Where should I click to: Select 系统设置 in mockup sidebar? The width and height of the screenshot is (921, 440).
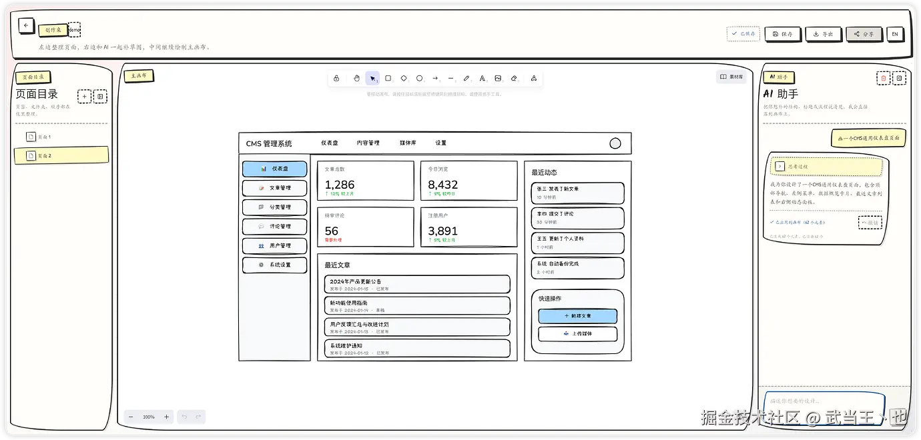tap(275, 265)
